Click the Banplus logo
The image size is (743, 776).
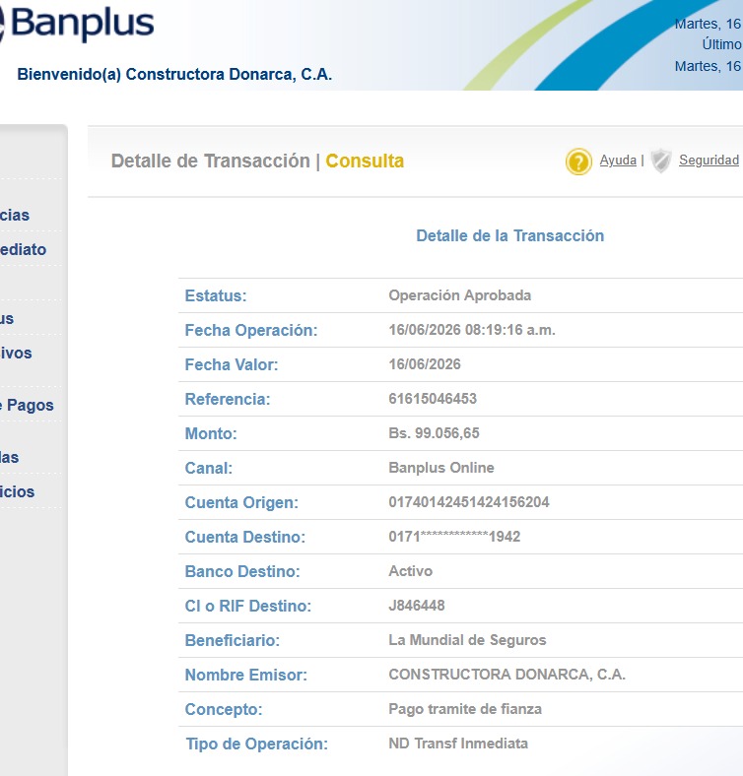point(76,24)
